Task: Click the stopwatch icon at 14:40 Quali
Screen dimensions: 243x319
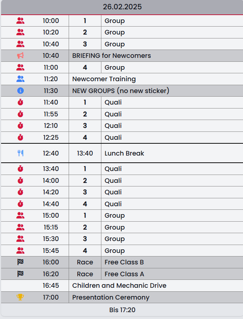Action: tap(20, 204)
